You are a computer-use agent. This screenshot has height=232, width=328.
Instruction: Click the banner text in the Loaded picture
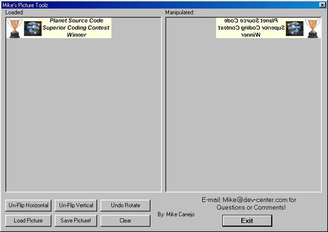[76, 28]
